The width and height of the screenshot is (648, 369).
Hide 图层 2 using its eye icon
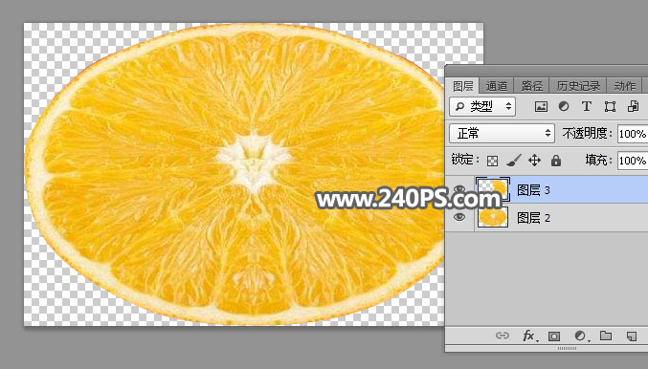click(459, 217)
